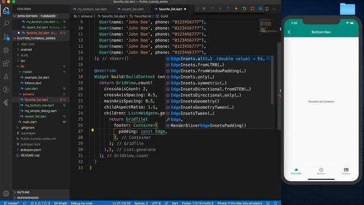Open the Manage gear menu
This screenshot has height=205, width=364.
coord(6,193)
